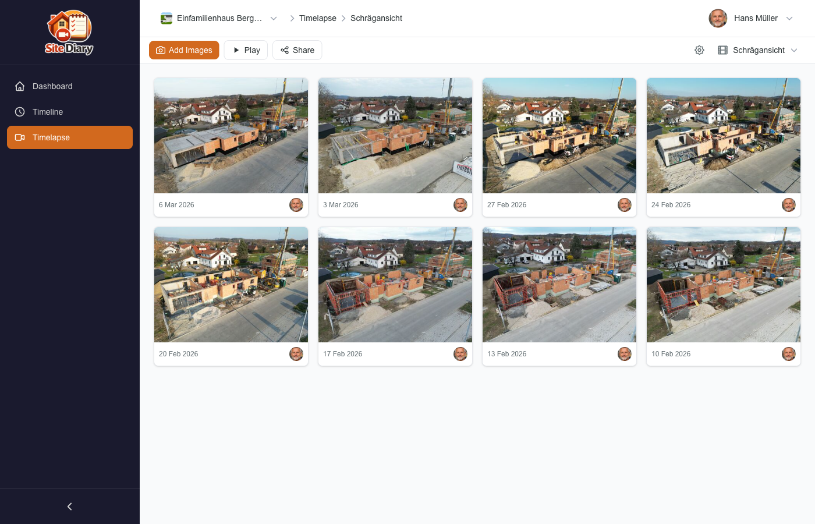Open the Timelapse camera icon in sidebar
815x524 pixels.
point(19,137)
